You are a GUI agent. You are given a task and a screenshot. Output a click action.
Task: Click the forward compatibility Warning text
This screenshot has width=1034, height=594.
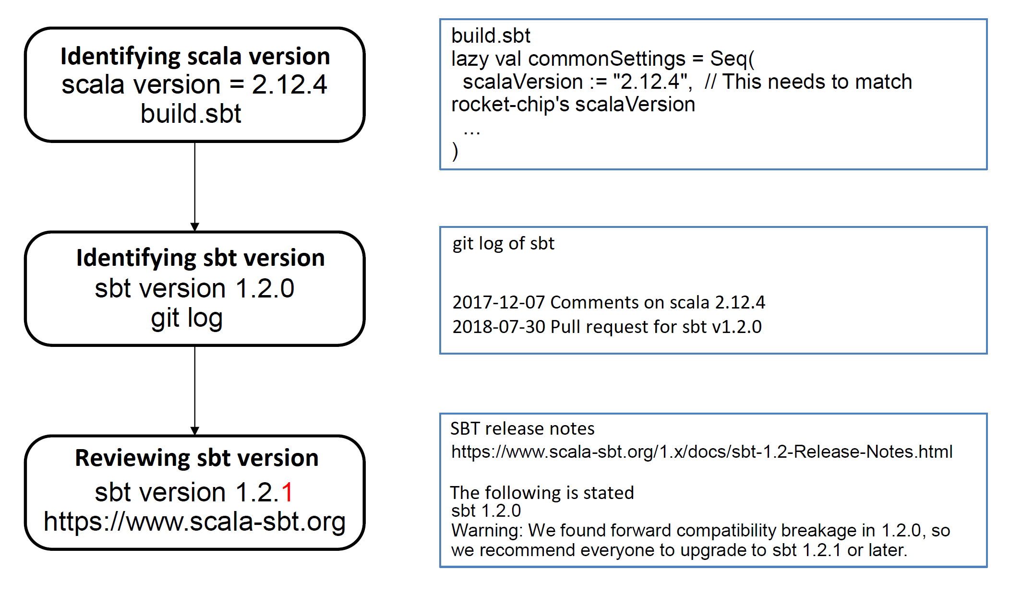pos(700,531)
